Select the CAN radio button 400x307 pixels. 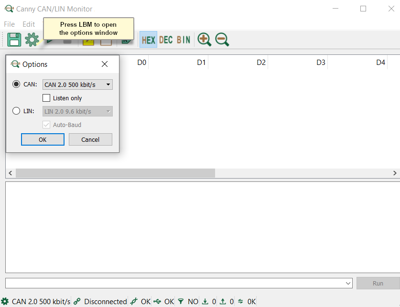[16, 84]
